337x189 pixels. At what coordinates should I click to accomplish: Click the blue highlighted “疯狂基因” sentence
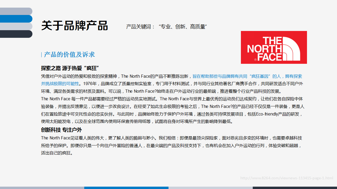coord(172,80)
